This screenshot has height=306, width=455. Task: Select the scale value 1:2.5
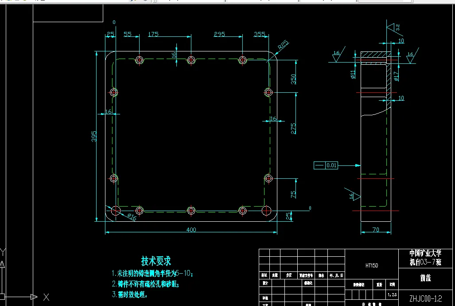[392, 294]
